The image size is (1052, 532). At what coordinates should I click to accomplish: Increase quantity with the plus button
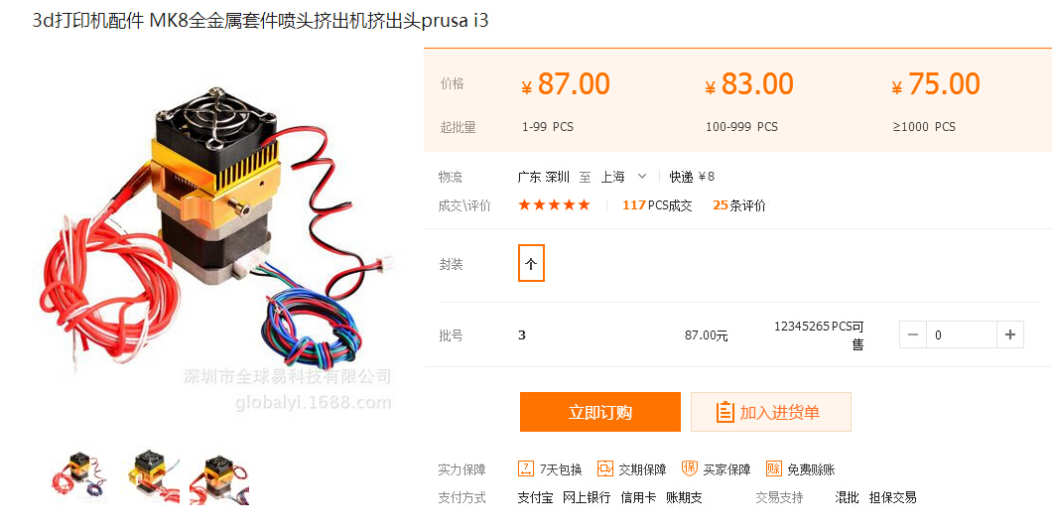[1009, 334]
